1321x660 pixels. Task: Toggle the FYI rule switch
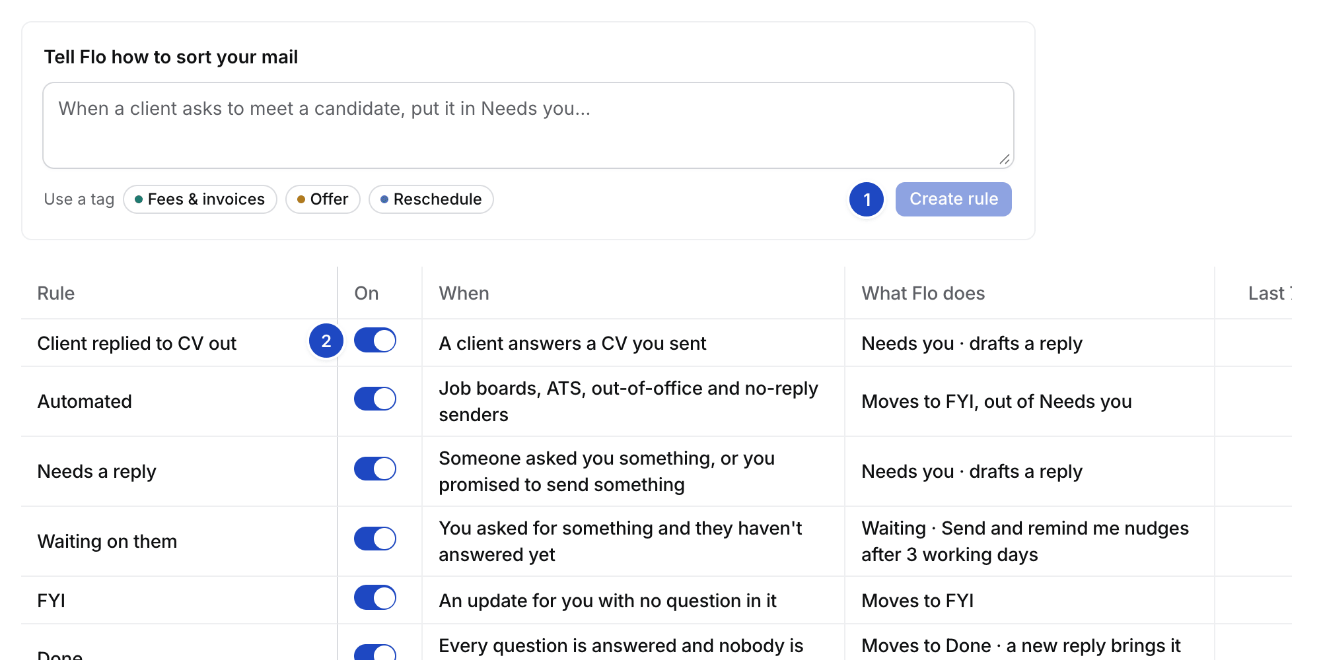click(375, 598)
